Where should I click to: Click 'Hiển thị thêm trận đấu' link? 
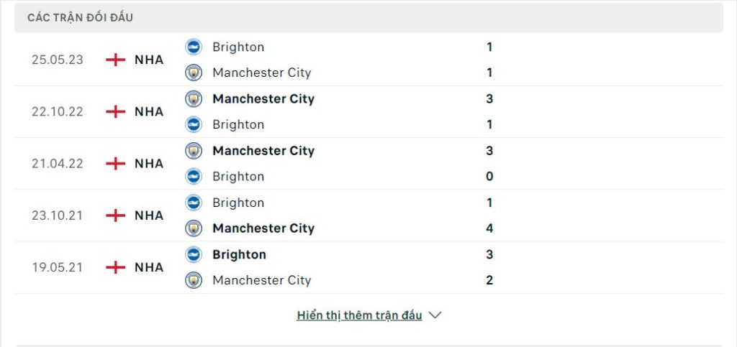click(x=360, y=315)
